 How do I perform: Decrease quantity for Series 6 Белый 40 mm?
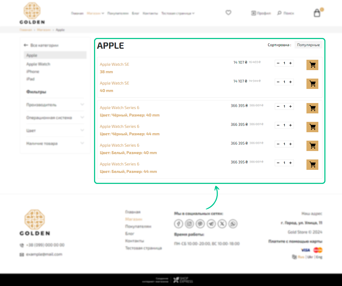coord(278,144)
